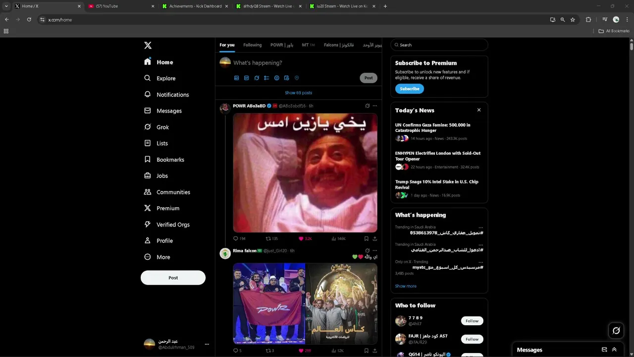Bookmark the Rima falcon post
Image resolution: width=634 pixels, height=357 pixels.
[x=366, y=351]
